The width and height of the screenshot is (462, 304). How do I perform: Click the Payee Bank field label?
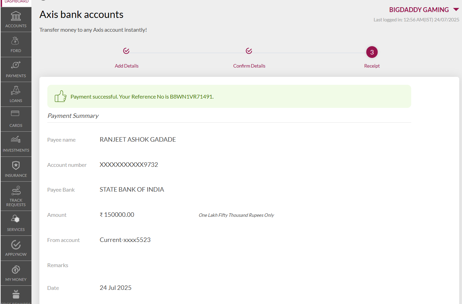[x=61, y=190]
